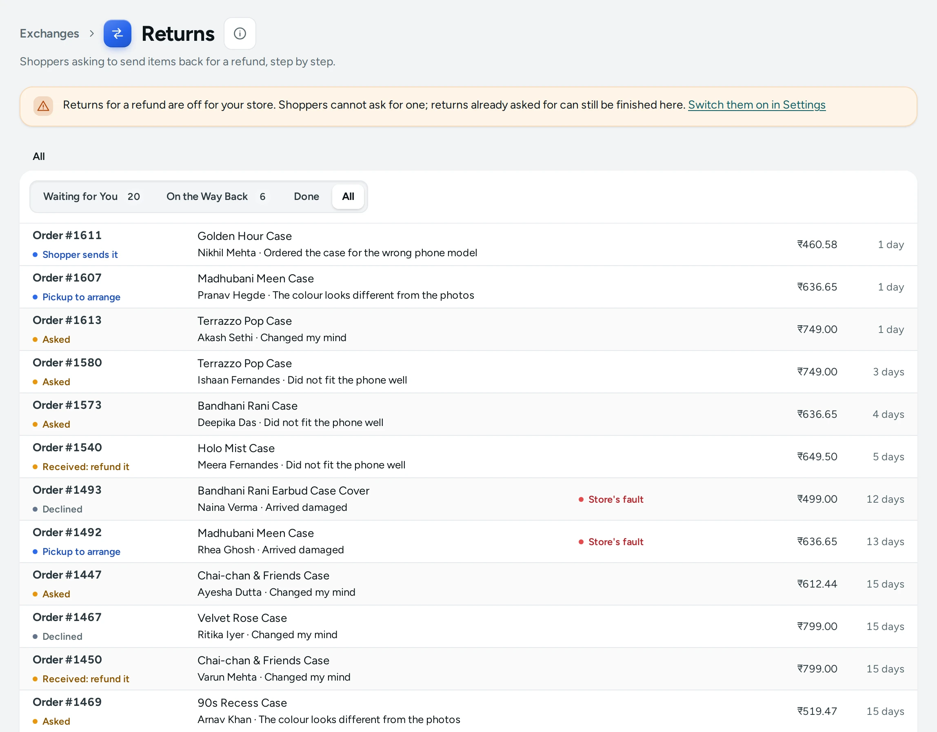Screen dimensions: 937x732
Task: Open Order #1469 90s Recess Case
Action: 468,711
